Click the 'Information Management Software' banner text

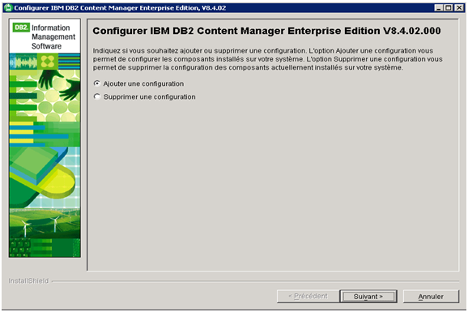53,36
